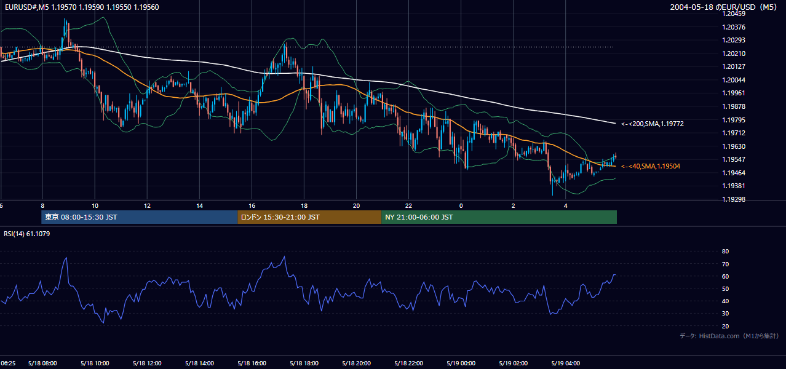Click the RSI scale value 20

[x=725, y=326]
